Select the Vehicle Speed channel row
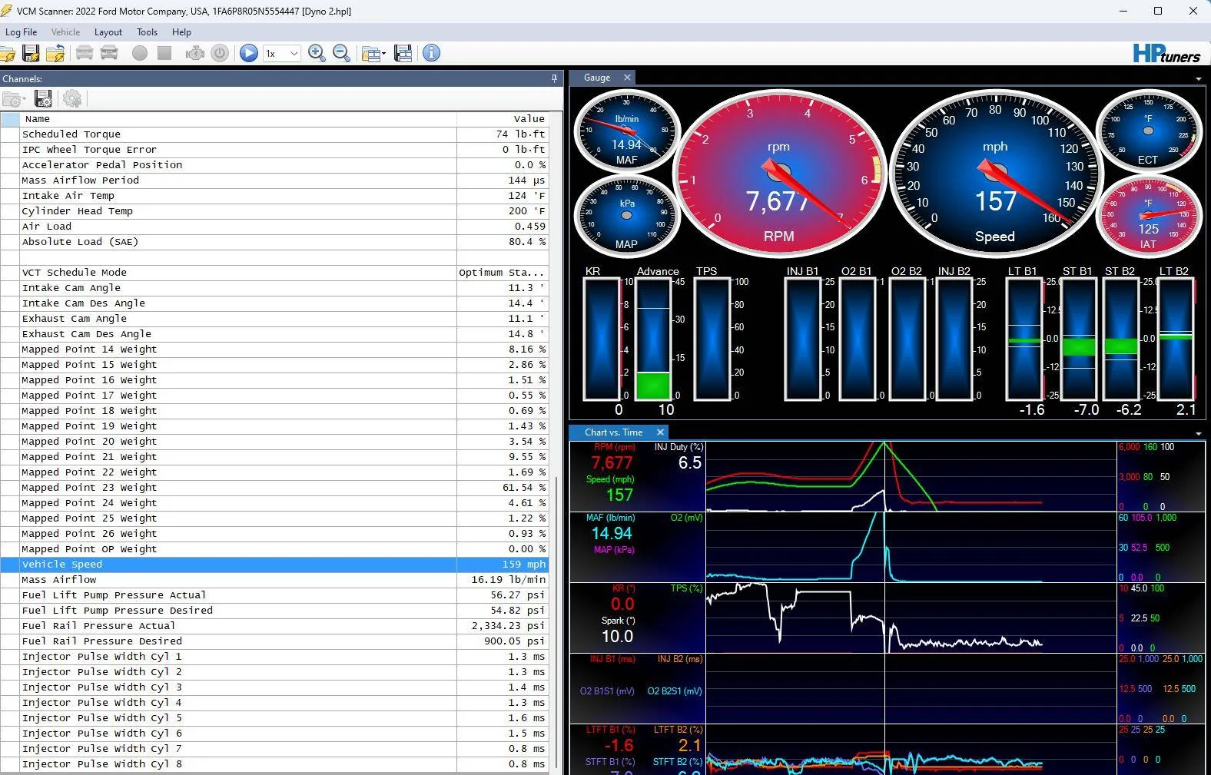The height and width of the screenshot is (775, 1211). point(274,565)
